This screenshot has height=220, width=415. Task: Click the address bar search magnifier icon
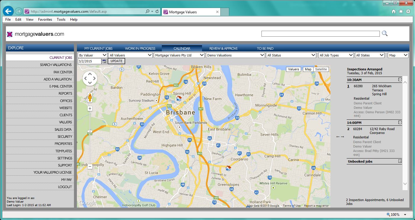click(148, 12)
